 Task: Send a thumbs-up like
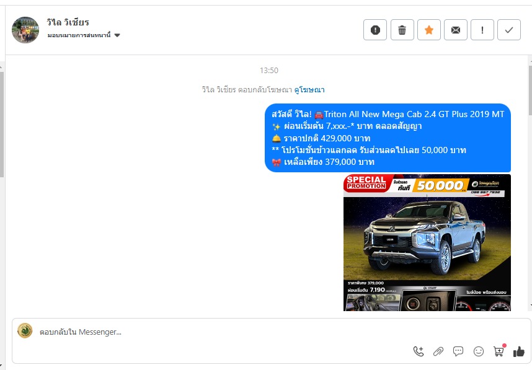(x=519, y=351)
